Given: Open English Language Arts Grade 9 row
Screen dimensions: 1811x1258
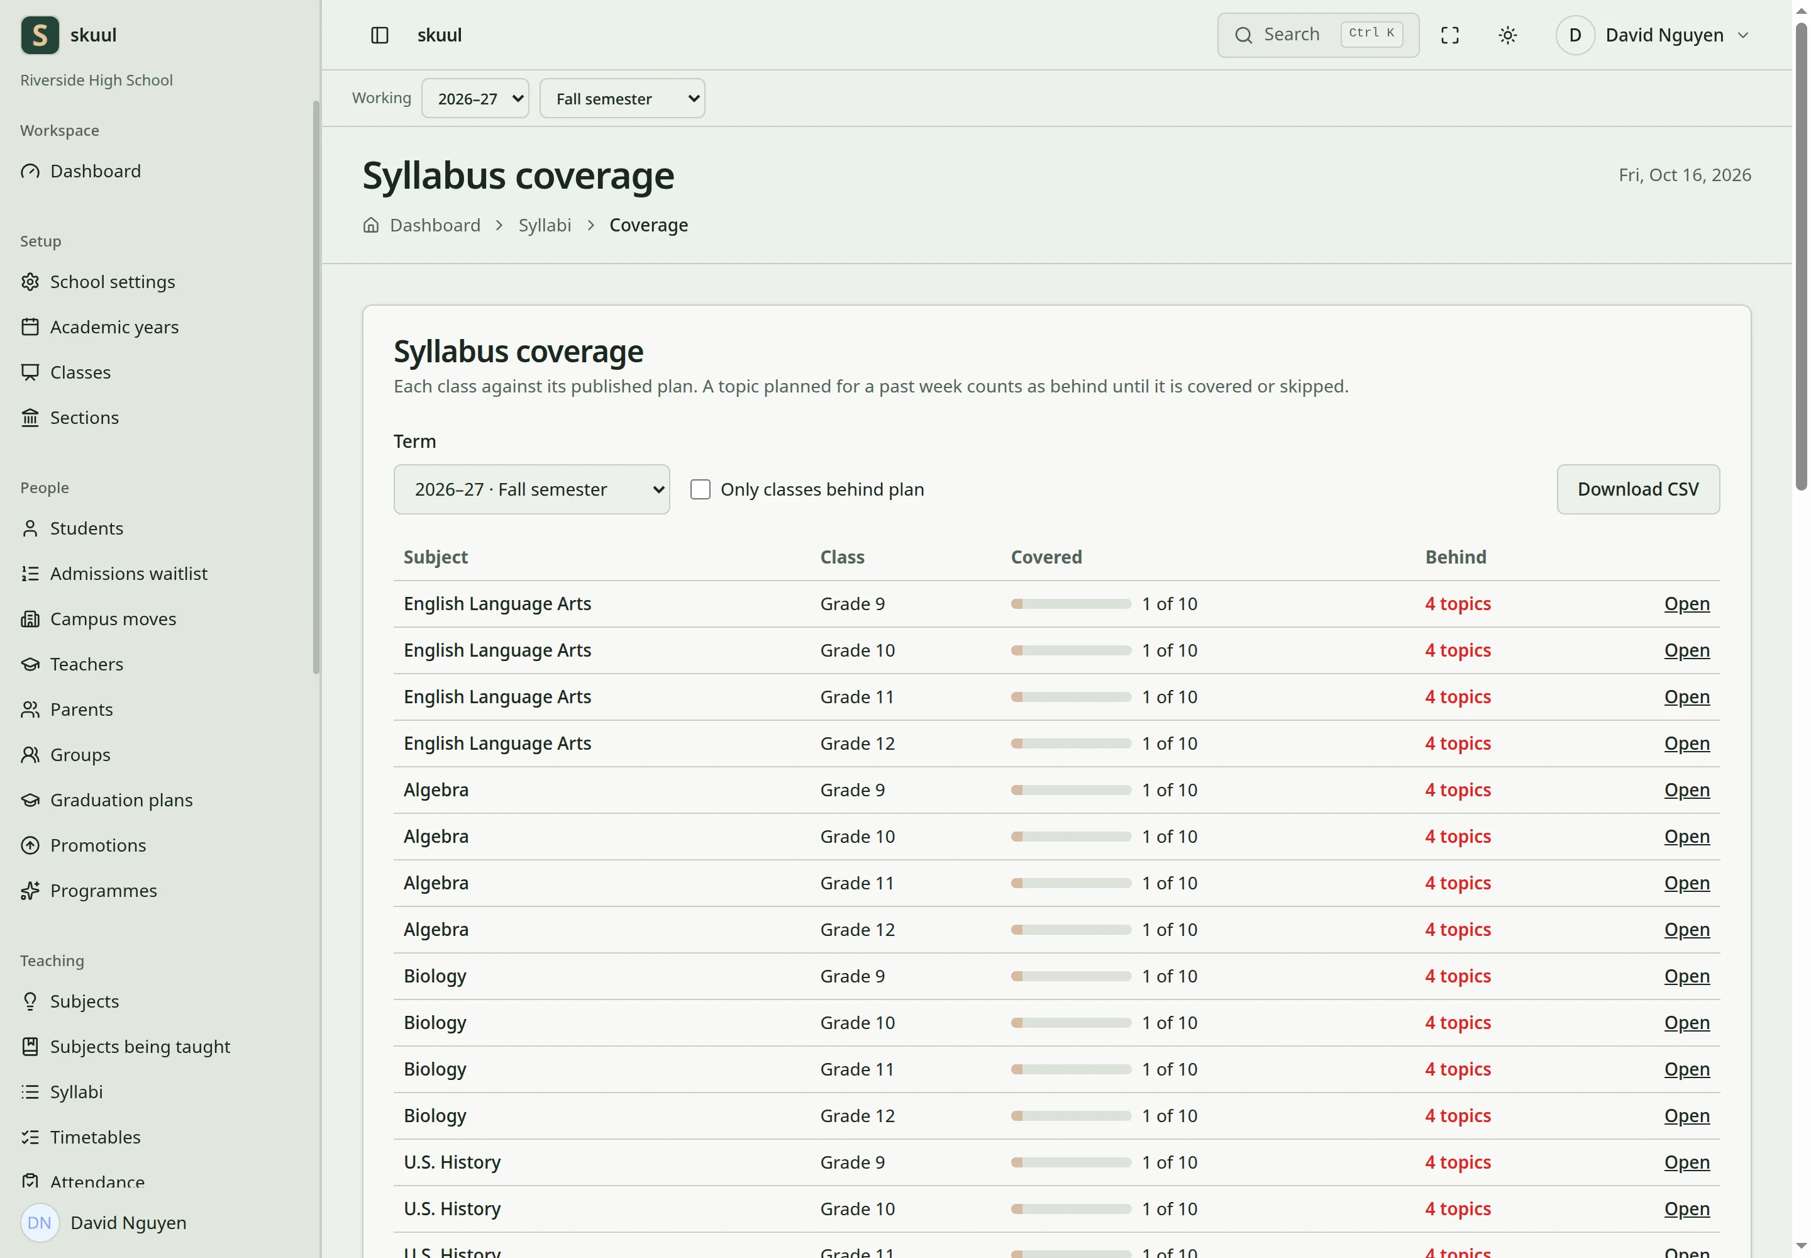Looking at the screenshot, I should click(1686, 604).
